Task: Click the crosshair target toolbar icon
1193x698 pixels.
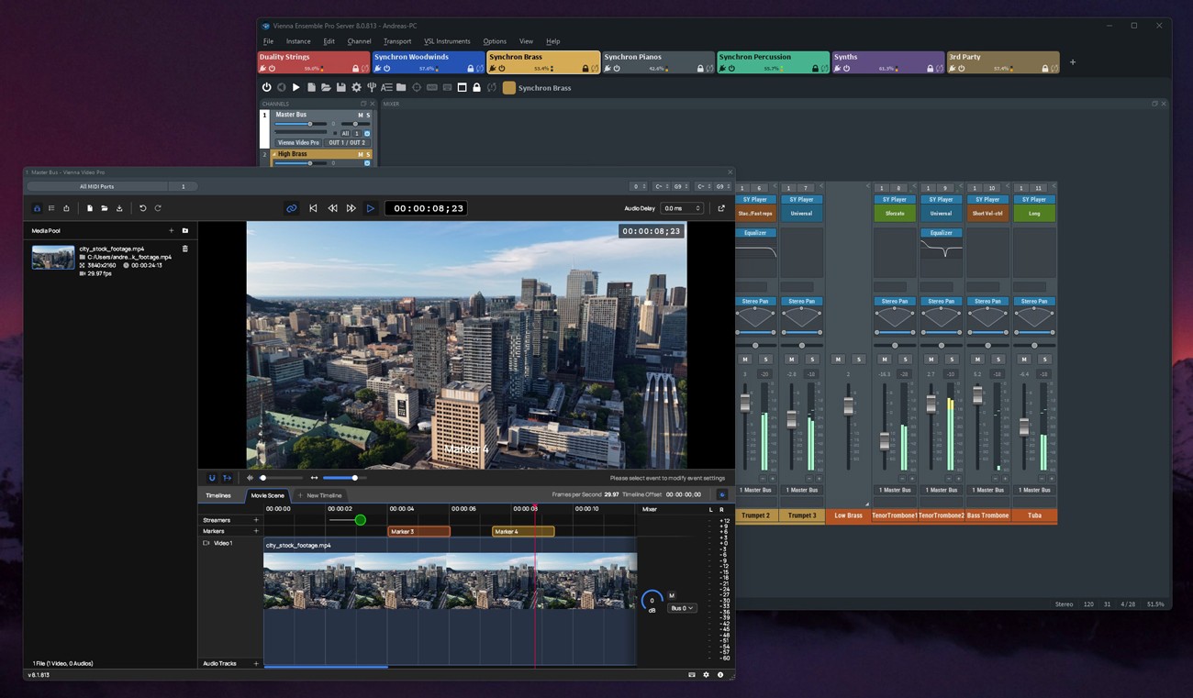Action: coord(417,87)
